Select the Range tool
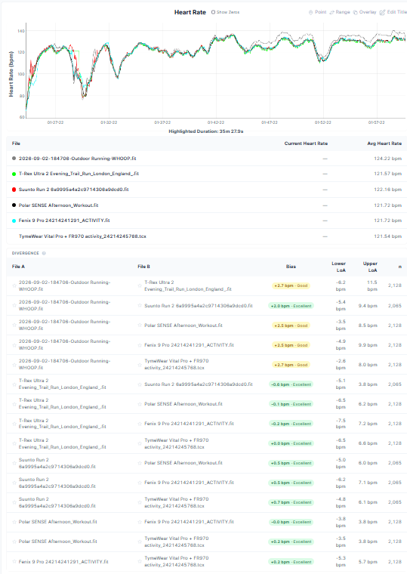Viewport: 407px width, 574px height. [x=340, y=12]
